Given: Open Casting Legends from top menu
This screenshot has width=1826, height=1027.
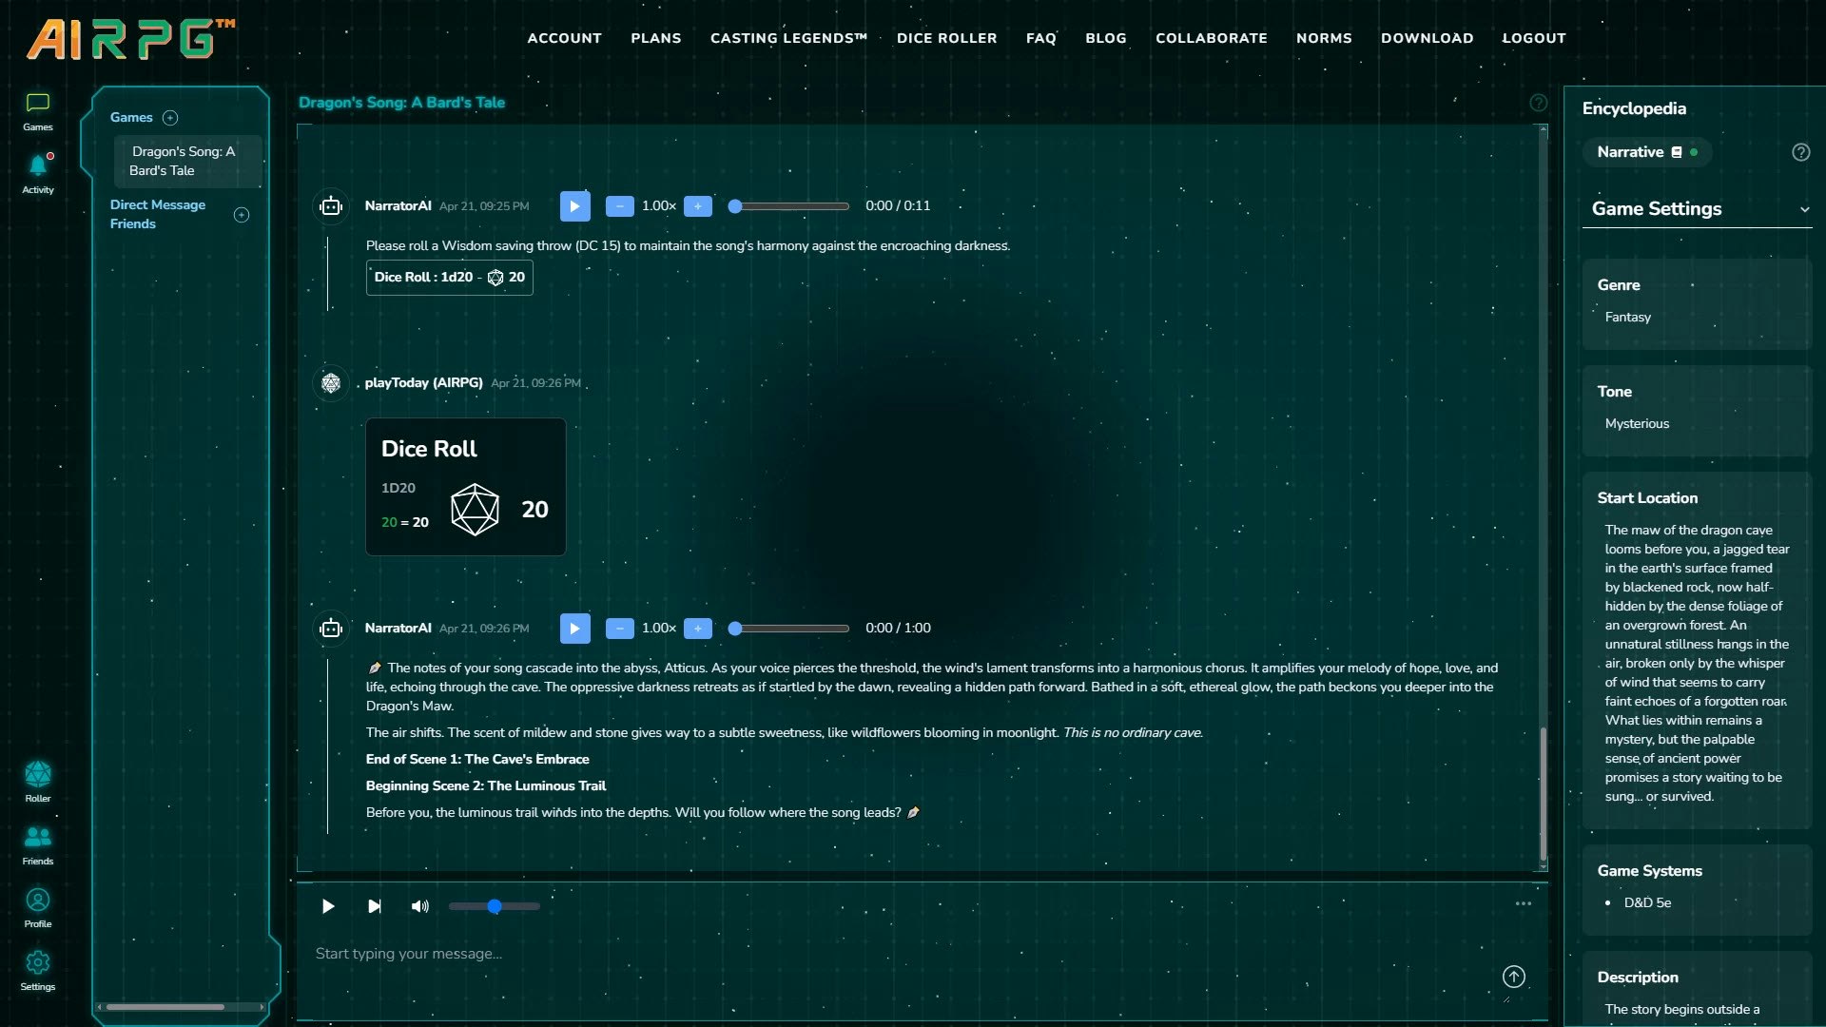Looking at the screenshot, I should (x=788, y=38).
